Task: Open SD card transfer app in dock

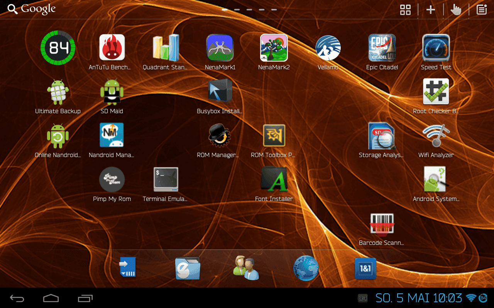Action: point(128,267)
